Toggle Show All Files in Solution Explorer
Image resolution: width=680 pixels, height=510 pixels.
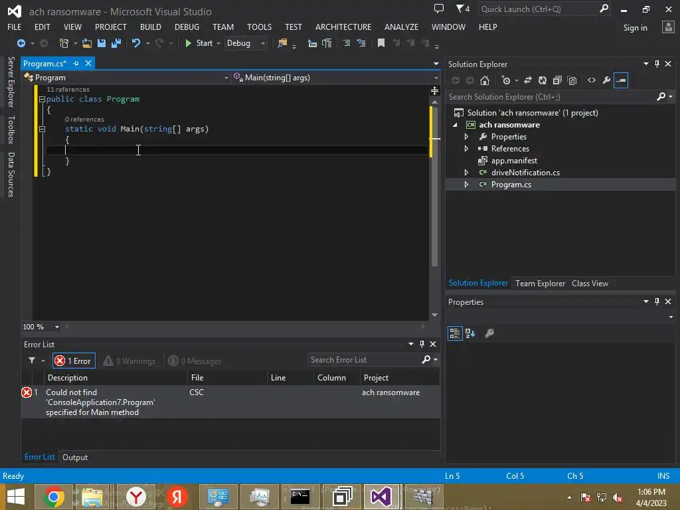(x=572, y=80)
